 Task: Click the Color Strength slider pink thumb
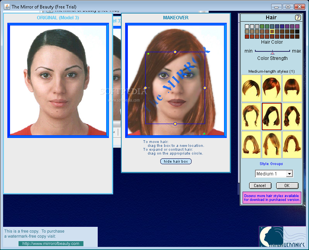point(272,53)
